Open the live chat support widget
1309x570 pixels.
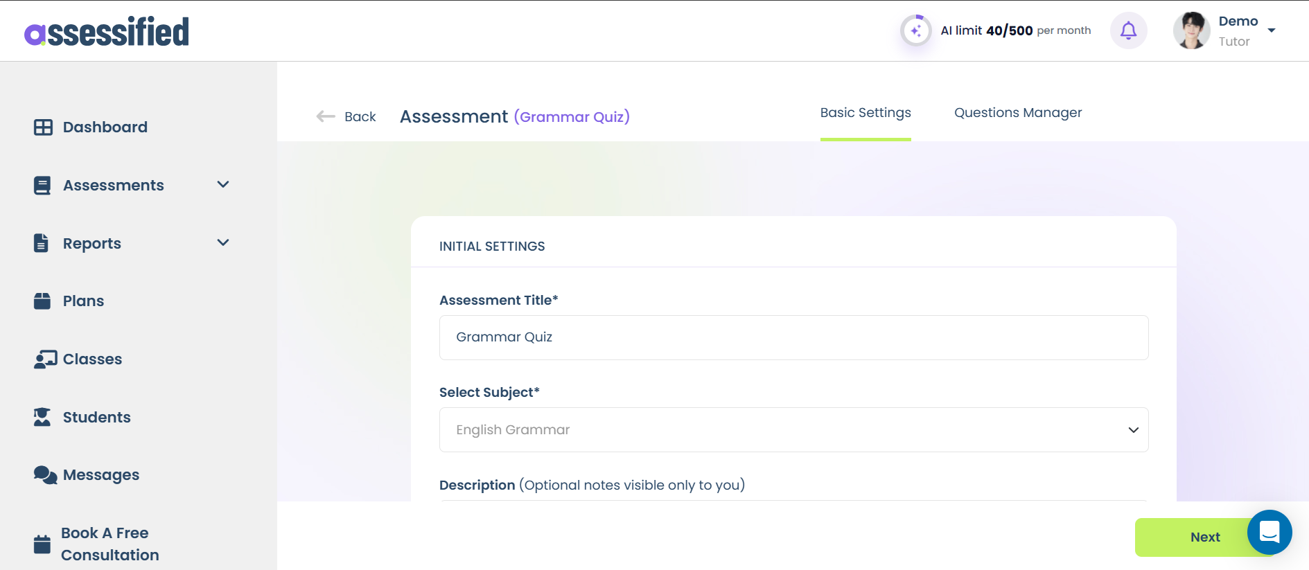[x=1269, y=533]
